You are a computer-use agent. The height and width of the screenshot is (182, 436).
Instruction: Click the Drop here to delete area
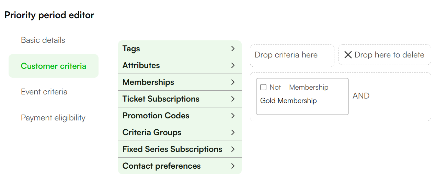pyautogui.click(x=385, y=55)
